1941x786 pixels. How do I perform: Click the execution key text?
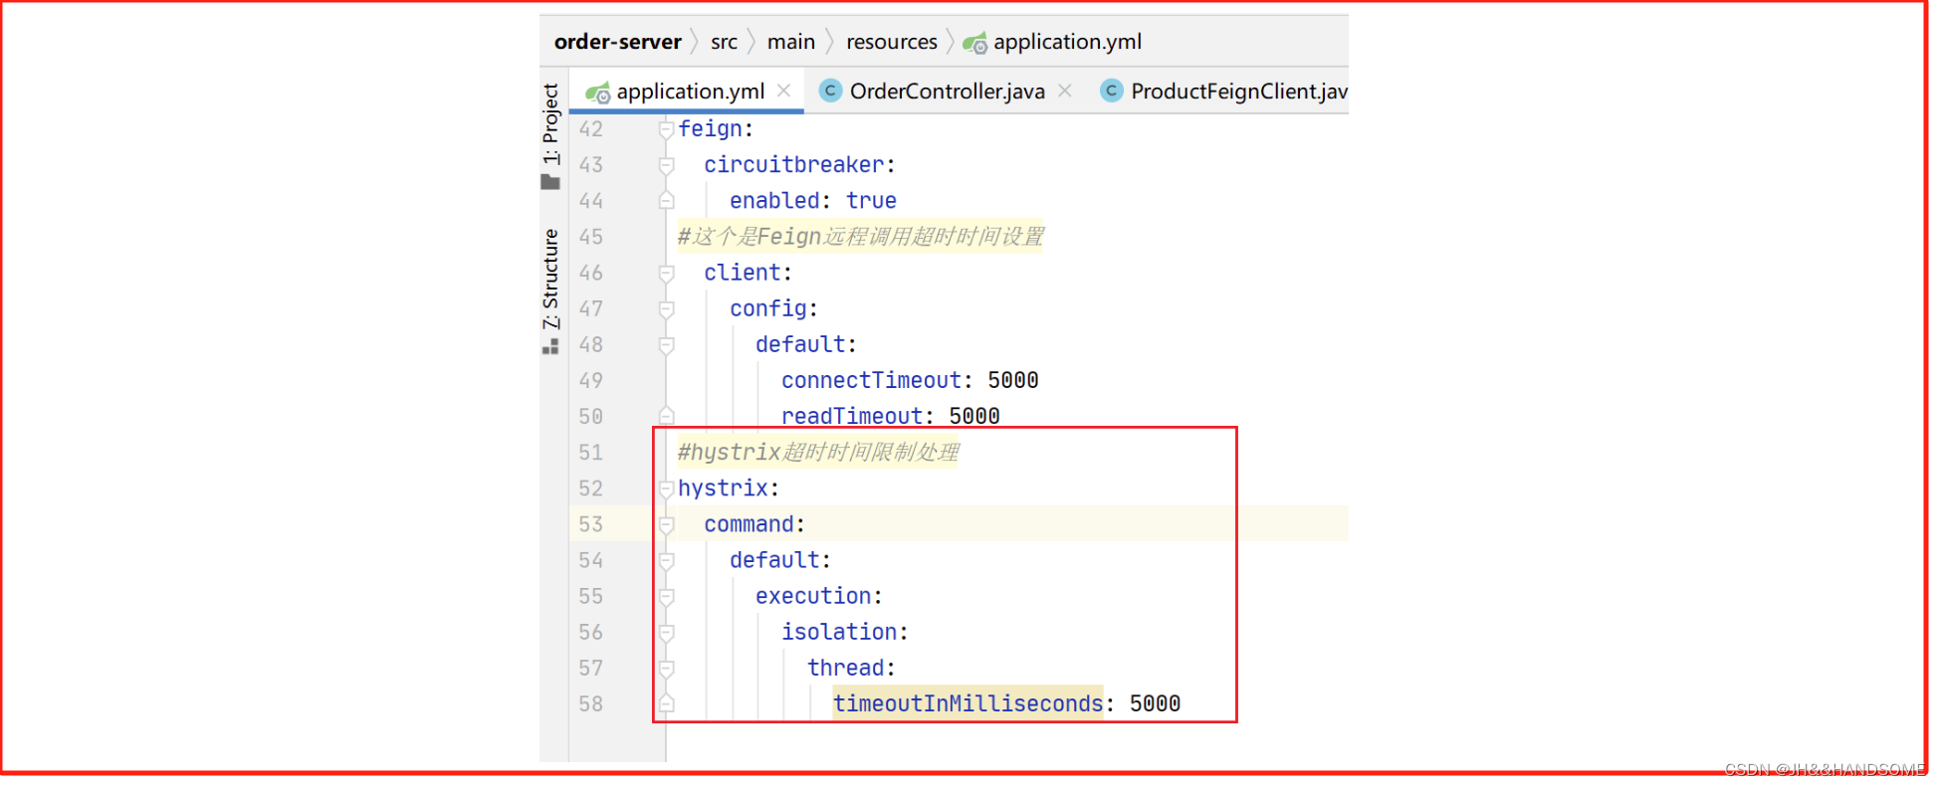(x=813, y=596)
